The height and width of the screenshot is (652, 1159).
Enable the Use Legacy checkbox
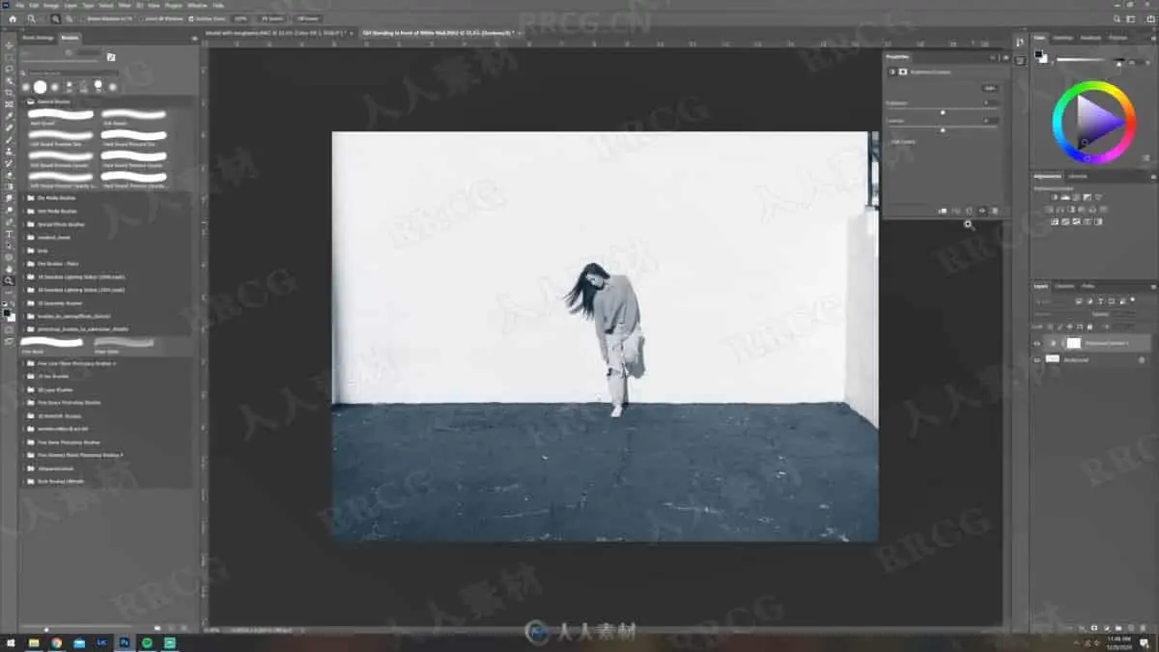(x=889, y=142)
